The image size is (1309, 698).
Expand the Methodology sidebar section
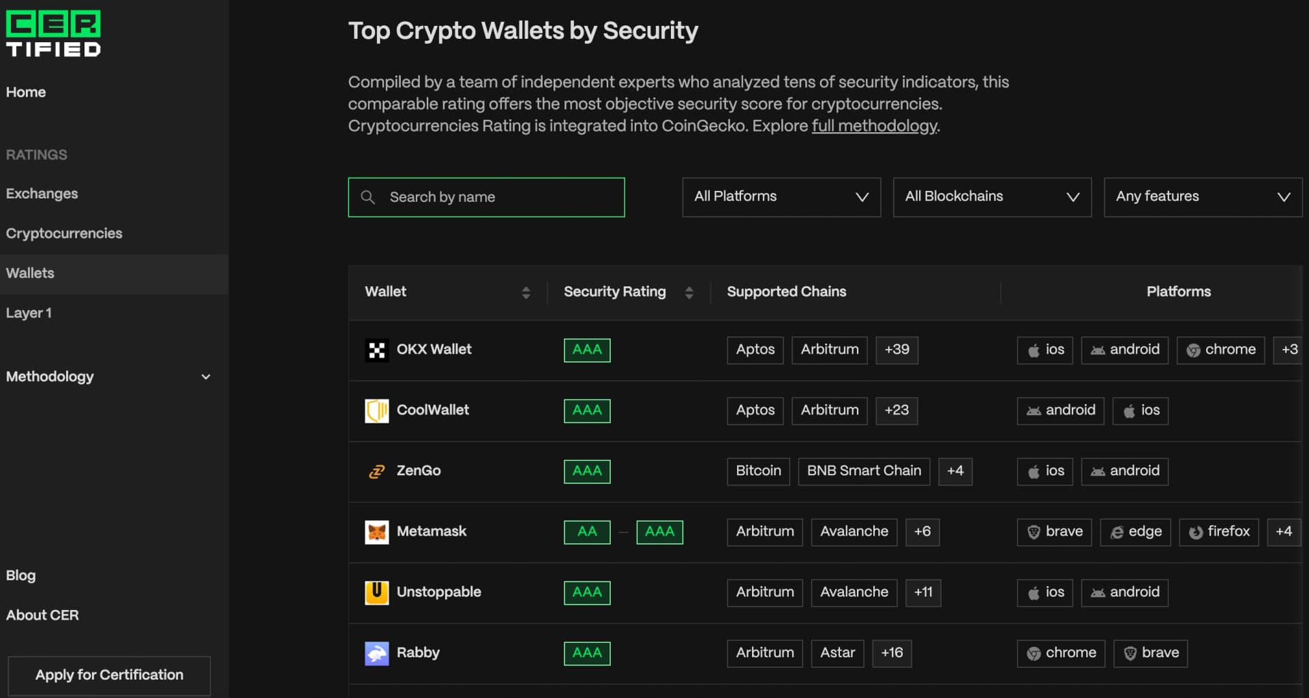[108, 376]
